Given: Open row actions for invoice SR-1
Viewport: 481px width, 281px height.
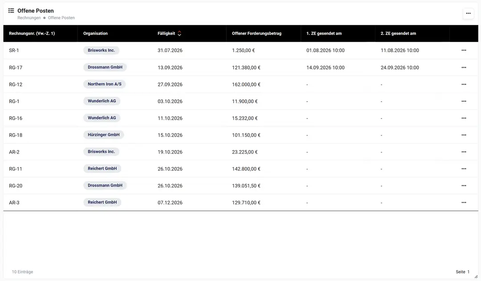Looking at the screenshot, I should [464, 50].
